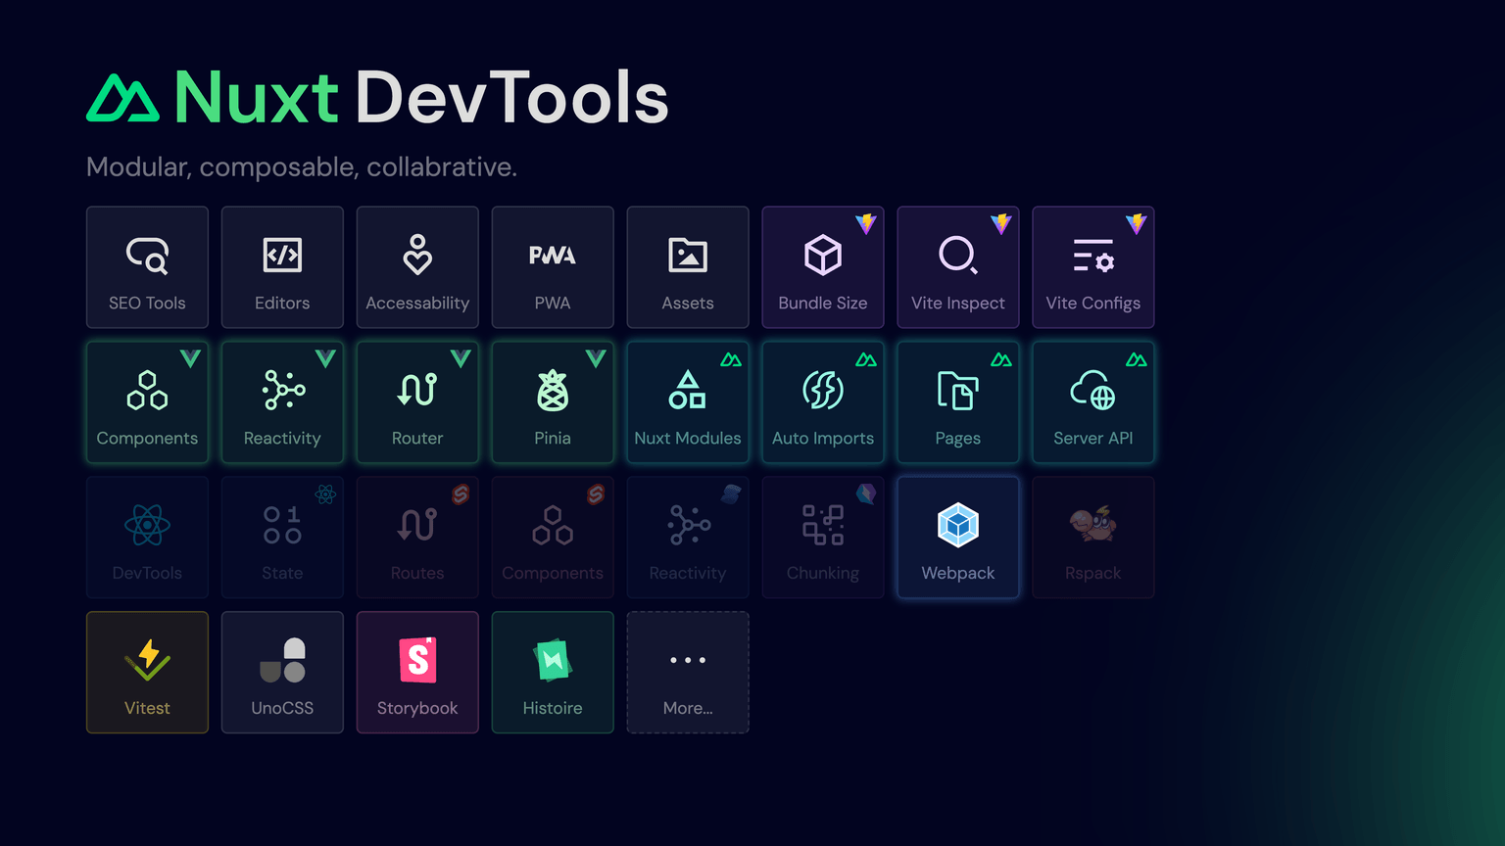Select the Editors tile
This screenshot has height=846, width=1505.
point(282,266)
